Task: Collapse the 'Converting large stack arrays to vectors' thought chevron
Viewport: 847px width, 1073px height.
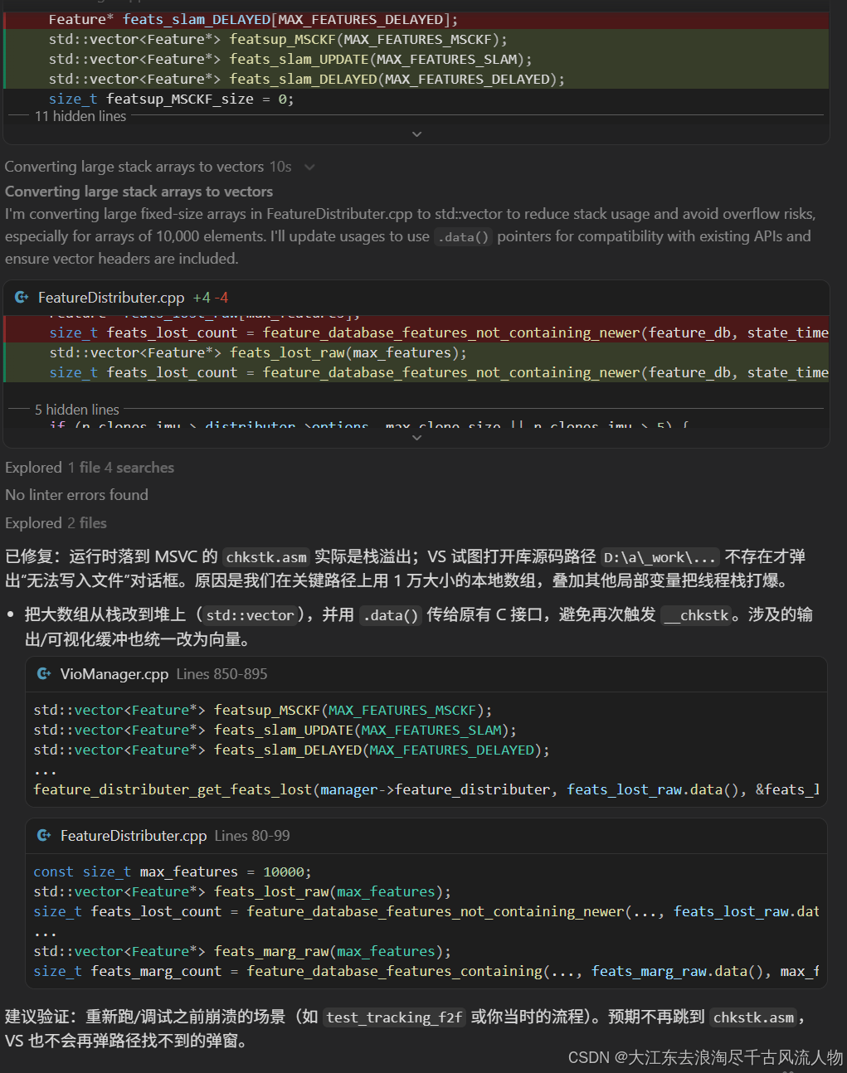Action: coord(309,168)
